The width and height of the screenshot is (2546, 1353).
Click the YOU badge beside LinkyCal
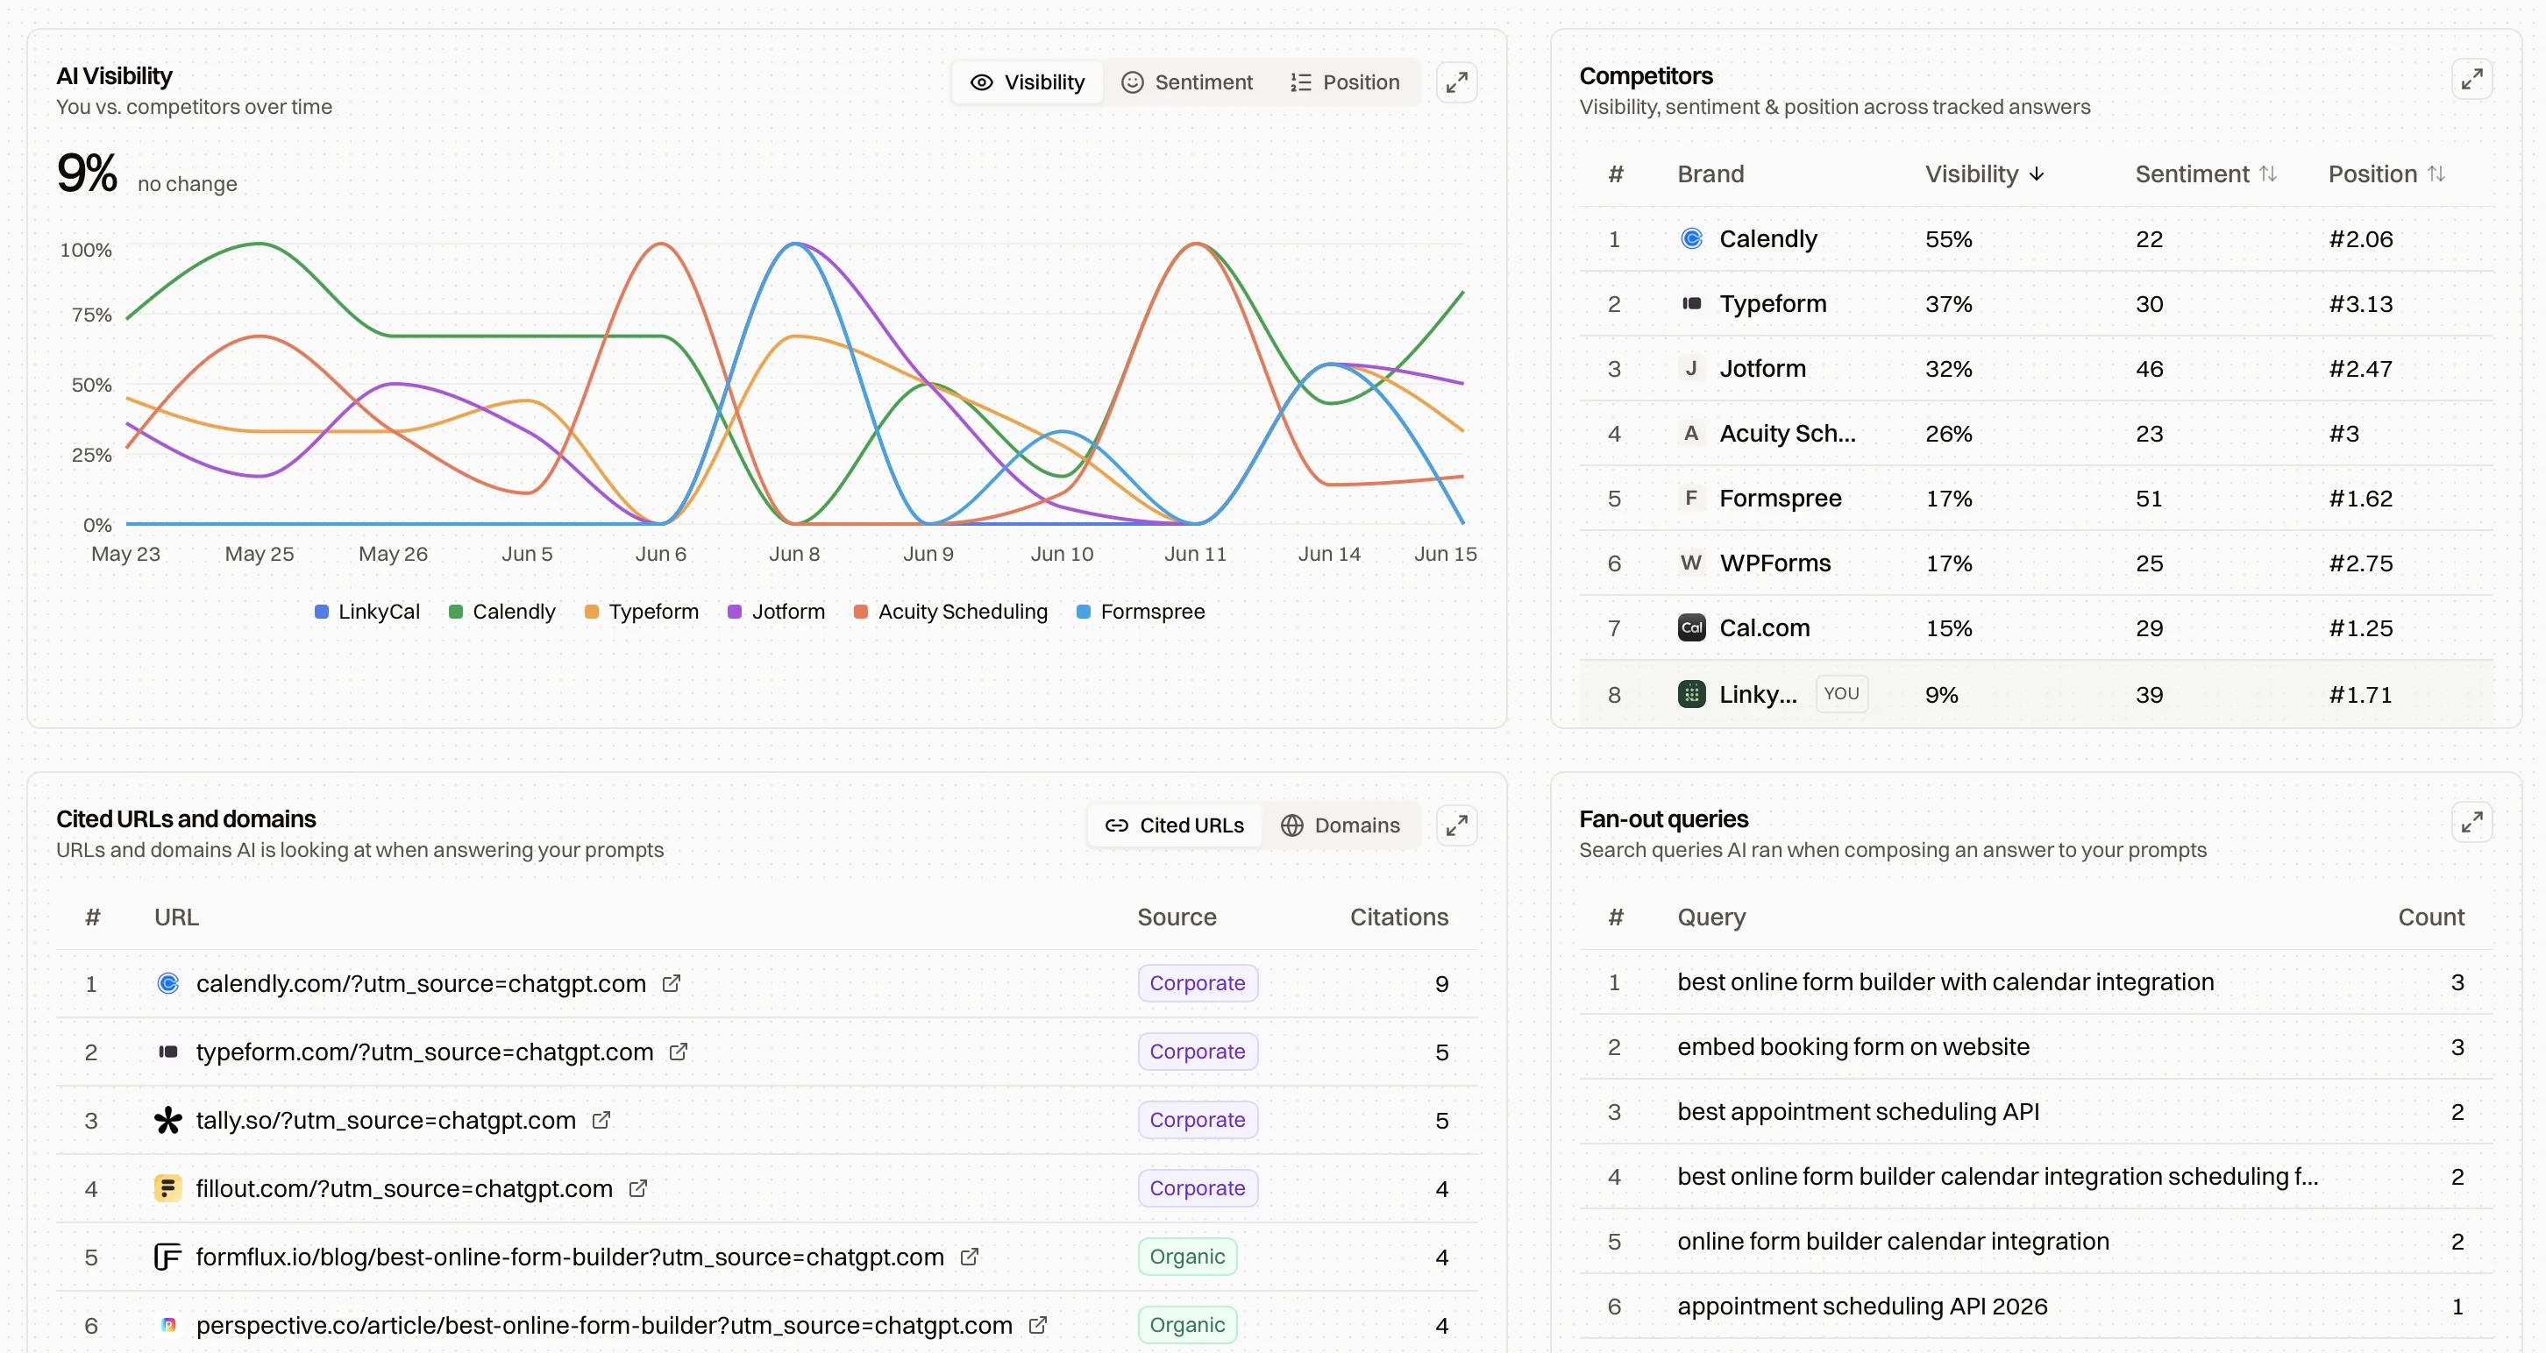coord(1840,694)
